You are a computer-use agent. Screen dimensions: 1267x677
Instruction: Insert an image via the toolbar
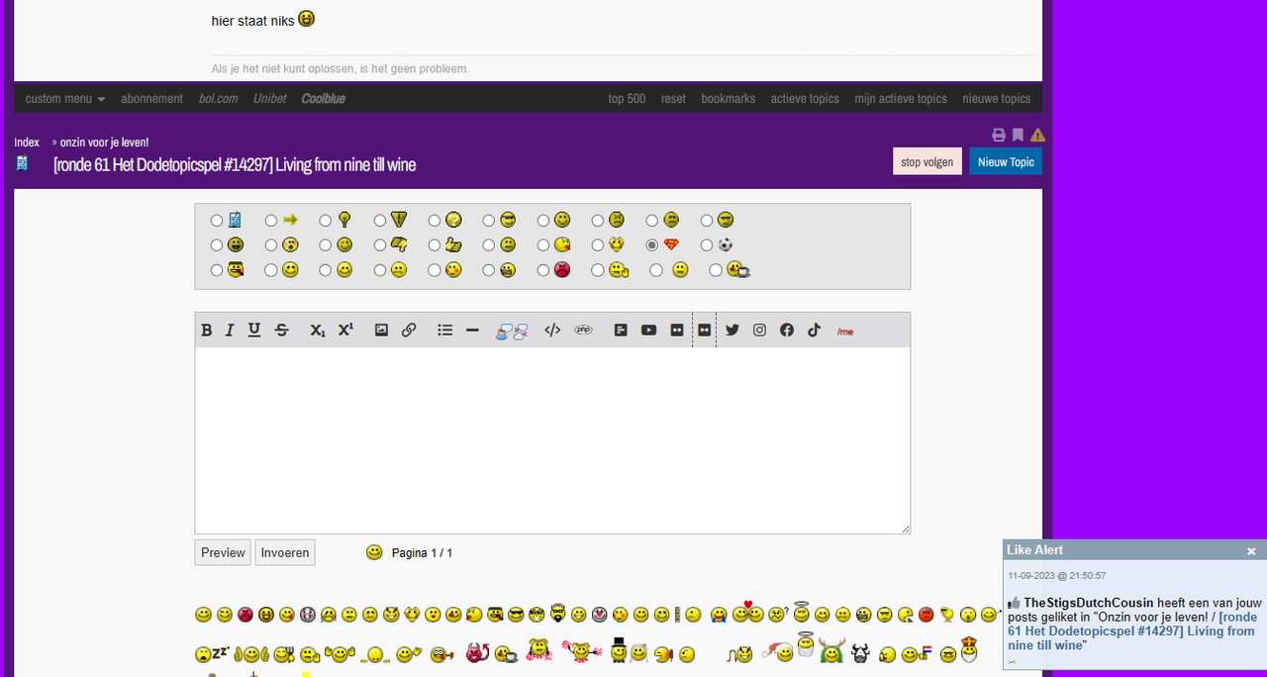point(381,331)
